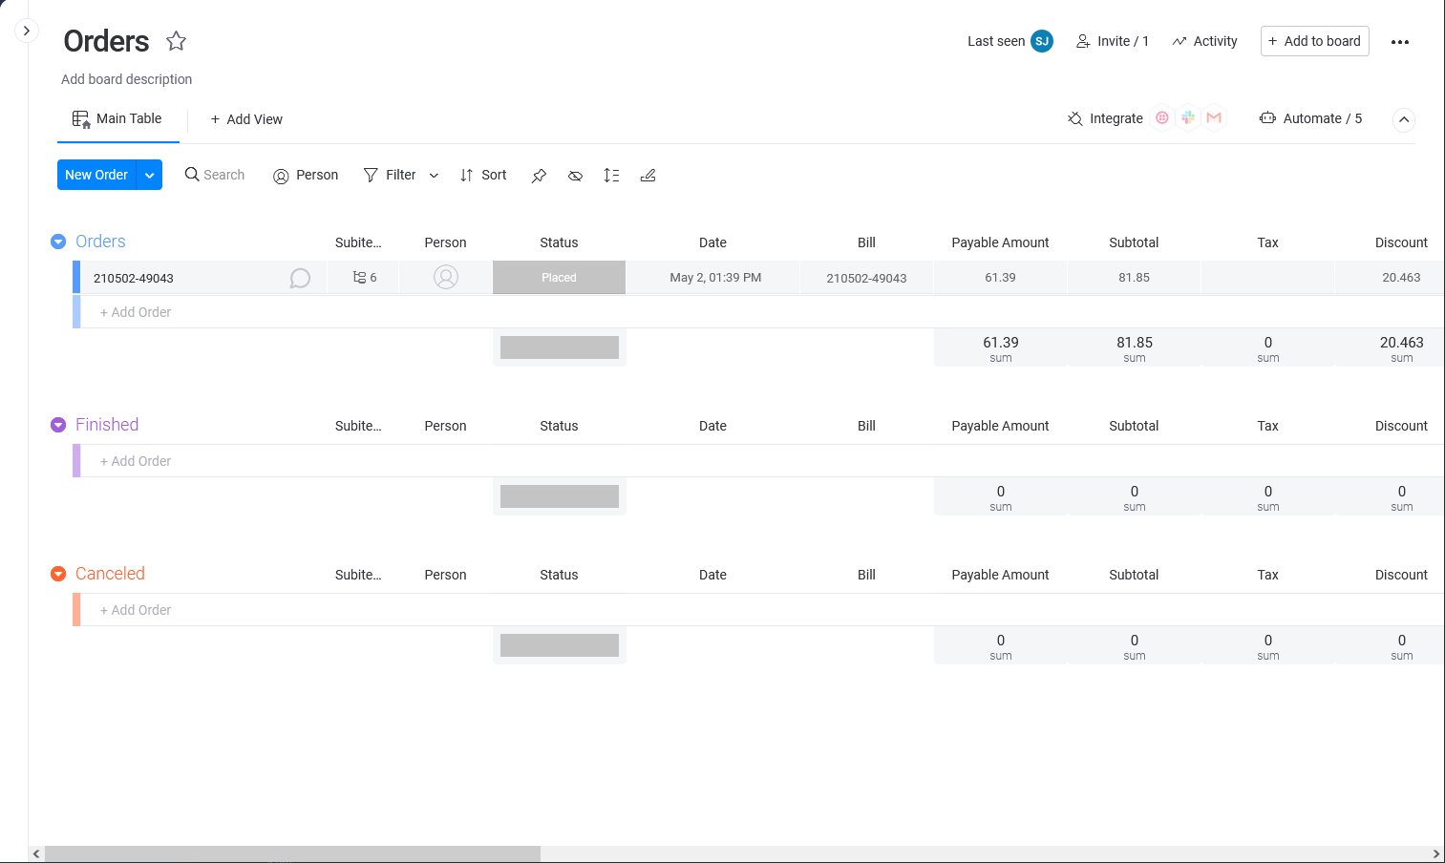
Task: Click the pink integration app icon
Action: coord(1162,118)
